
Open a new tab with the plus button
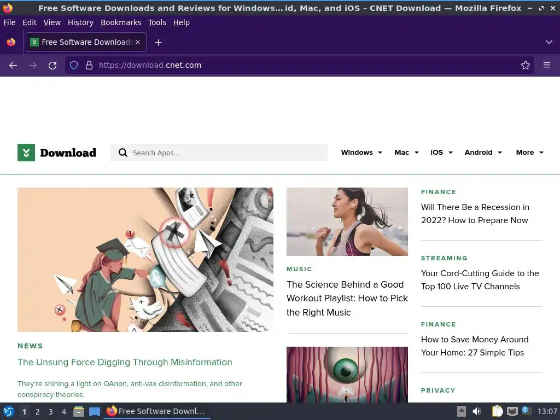click(158, 43)
